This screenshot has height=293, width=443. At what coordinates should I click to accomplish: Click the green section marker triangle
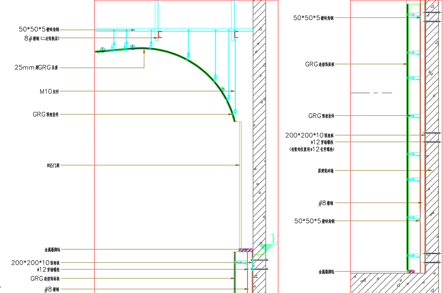click(267, 247)
